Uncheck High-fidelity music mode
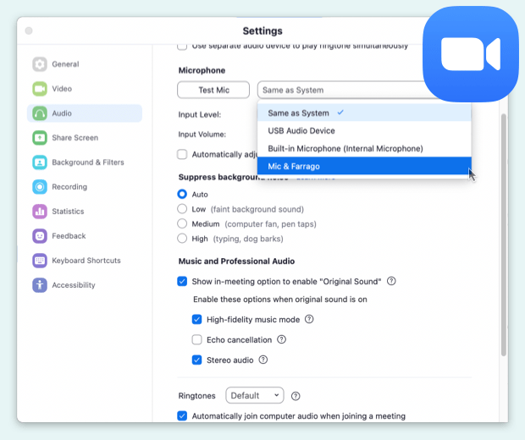 (196, 319)
